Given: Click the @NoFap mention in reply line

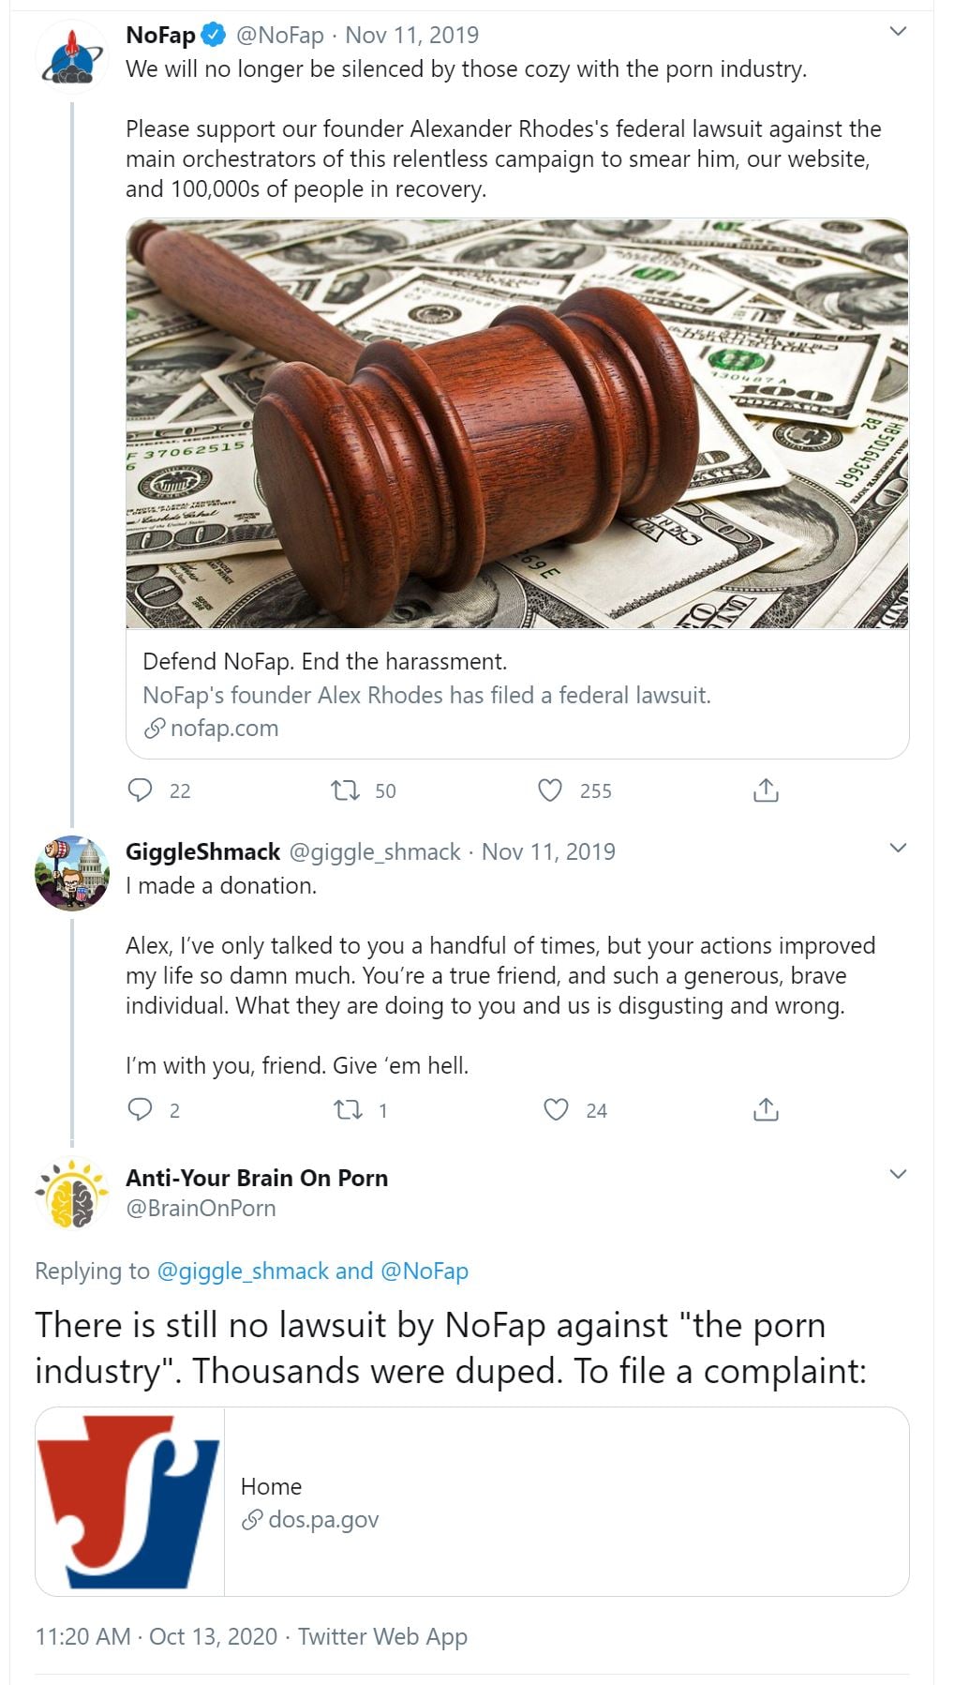Looking at the screenshot, I should point(425,1271).
